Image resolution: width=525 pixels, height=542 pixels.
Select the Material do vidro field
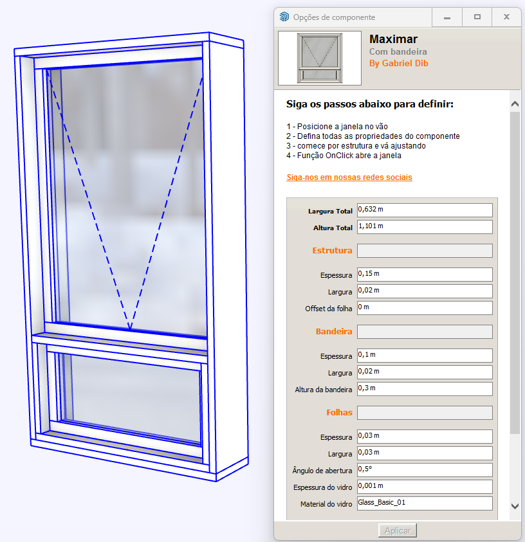[424, 503]
